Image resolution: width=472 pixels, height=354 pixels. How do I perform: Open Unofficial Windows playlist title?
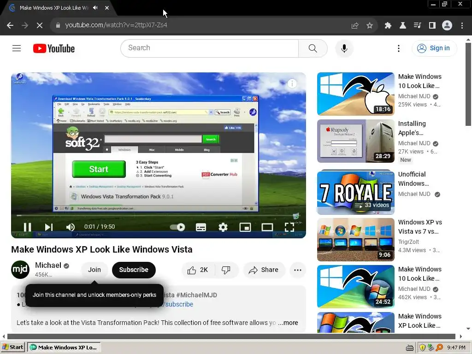pyautogui.click(x=413, y=179)
